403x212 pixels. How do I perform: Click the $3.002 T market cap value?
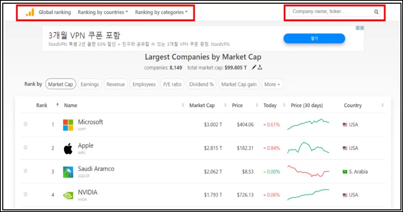click(x=213, y=125)
